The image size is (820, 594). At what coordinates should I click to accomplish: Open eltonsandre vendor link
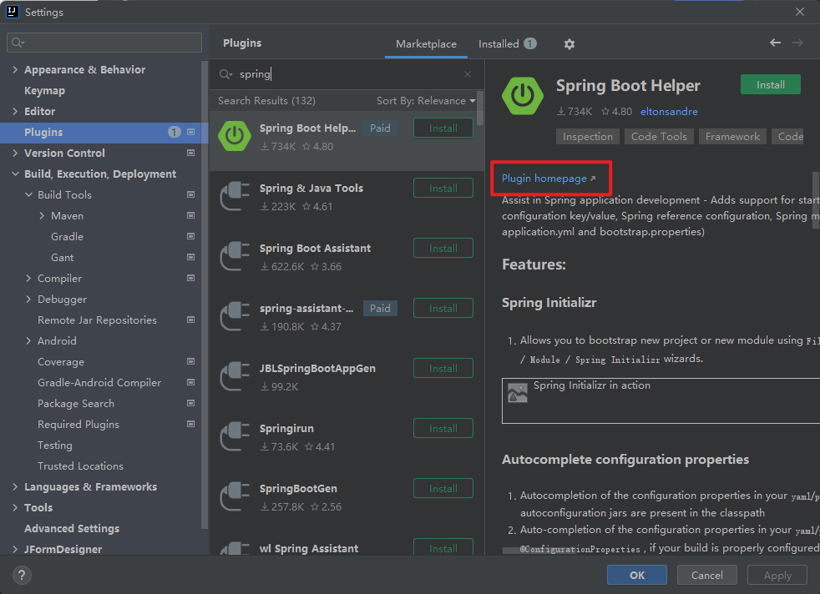pyautogui.click(x=669, y=111)
